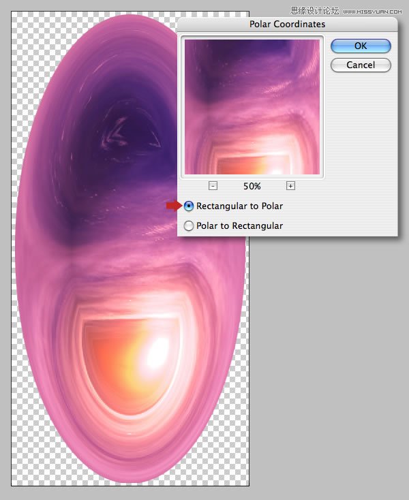Select the Rectangular to Polar option

pos(189,206)
